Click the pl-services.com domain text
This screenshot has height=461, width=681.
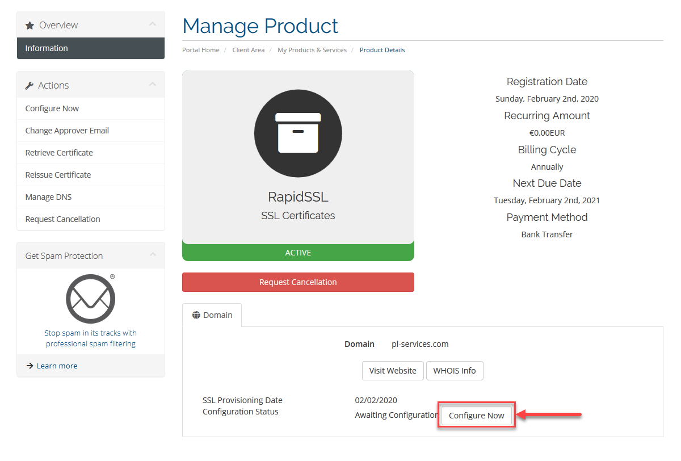pos(420,344)
